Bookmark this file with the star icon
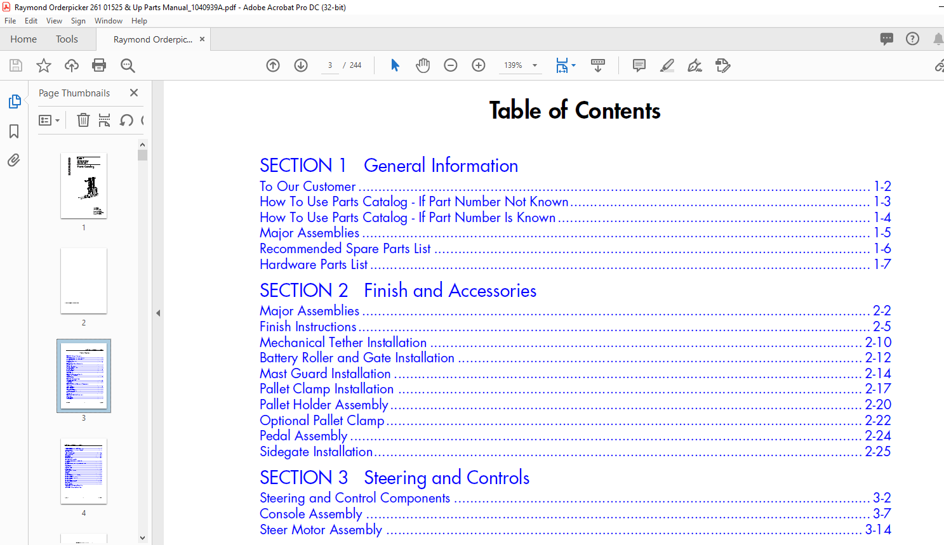Viewport: 944px width, 545px height. point(44,65)
